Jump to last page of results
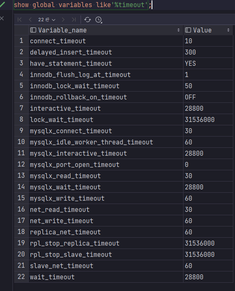Viewport: 235px width, 291px height. (x=74, y=20)
